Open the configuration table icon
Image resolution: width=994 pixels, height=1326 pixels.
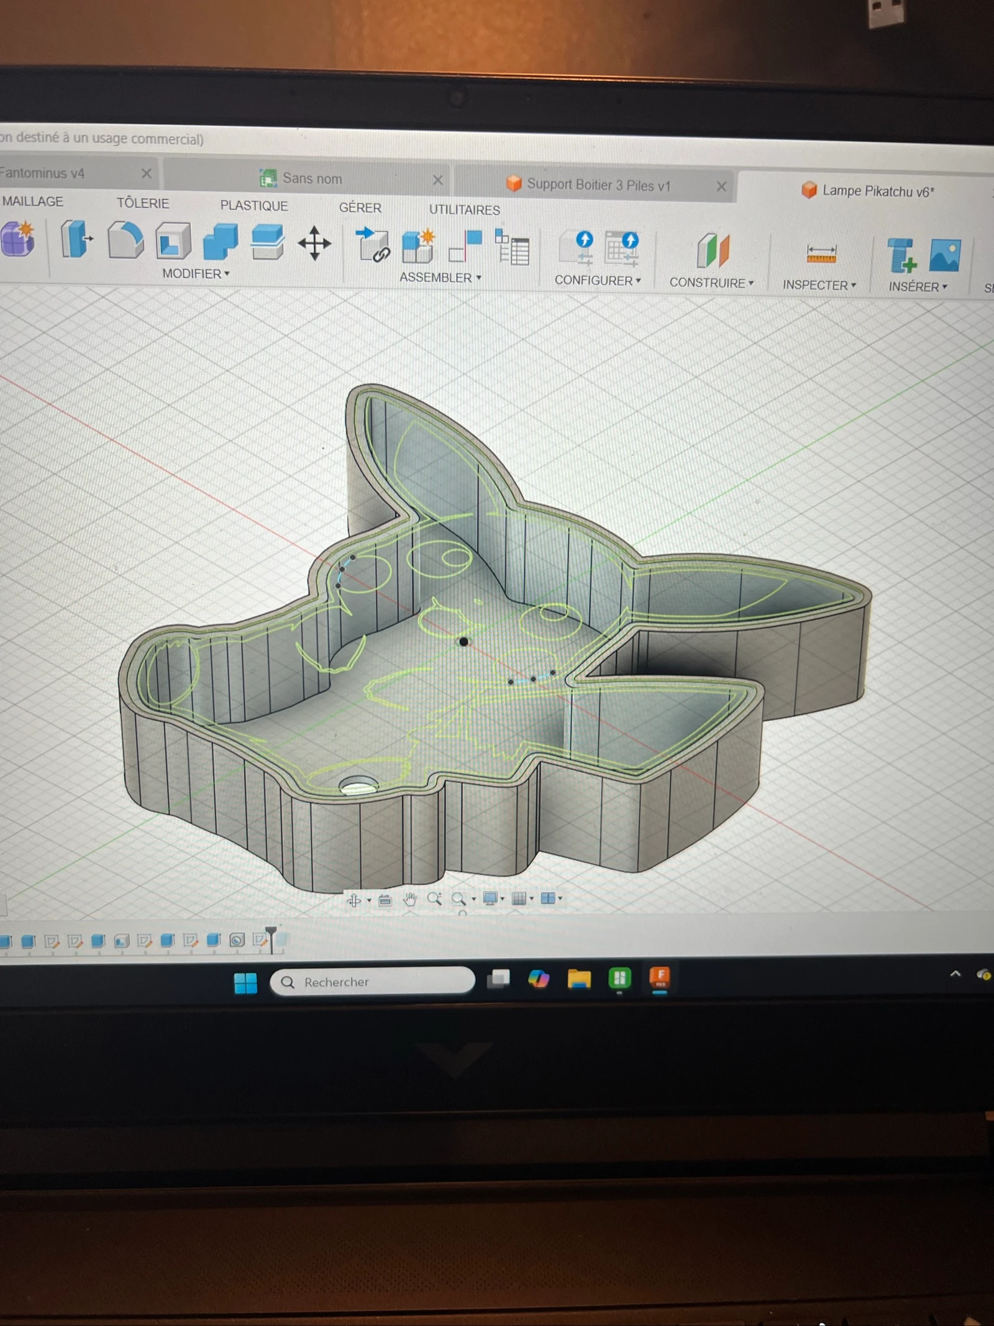pos(622,249)
